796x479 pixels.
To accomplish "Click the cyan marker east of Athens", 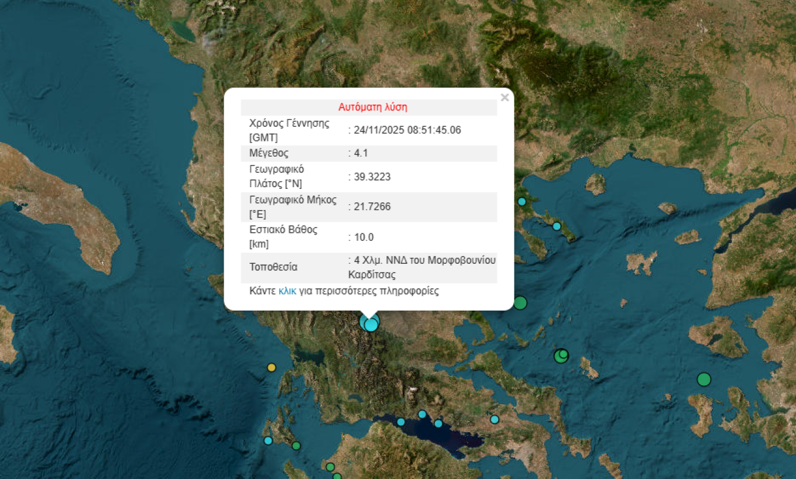I will pos(493,419).
